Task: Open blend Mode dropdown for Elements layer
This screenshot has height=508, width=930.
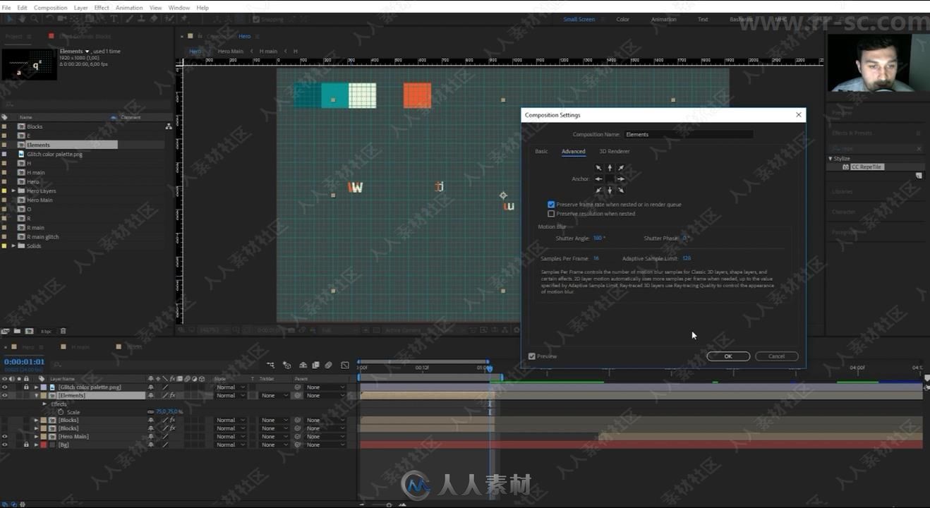Action: [230, 396]
